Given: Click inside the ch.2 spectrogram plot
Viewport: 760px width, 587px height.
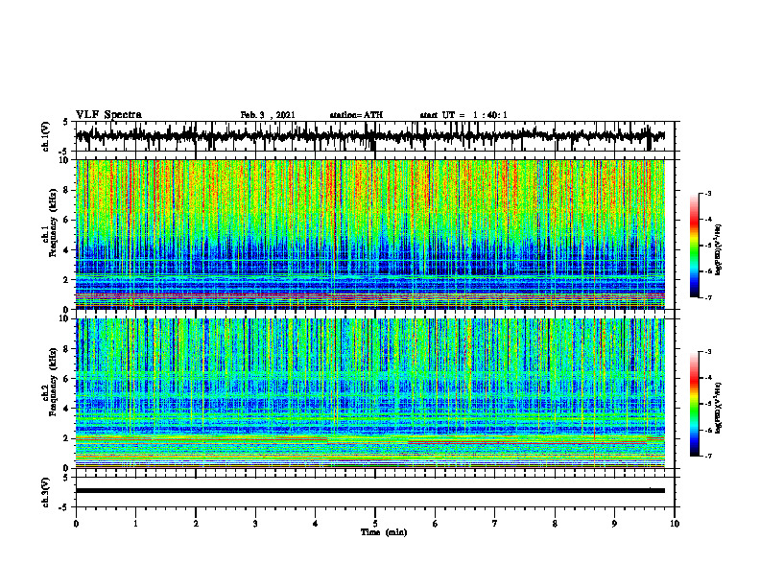Looking at the screenshot, I should 370,393.
